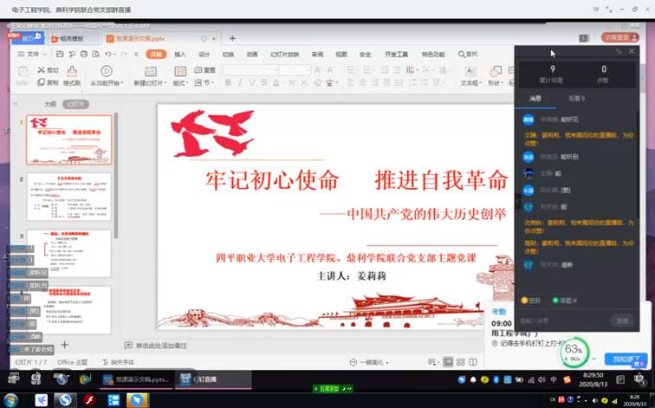Select slide 2 thumbnail
This screenshot has height=408, width=655.
pos(69,197)
